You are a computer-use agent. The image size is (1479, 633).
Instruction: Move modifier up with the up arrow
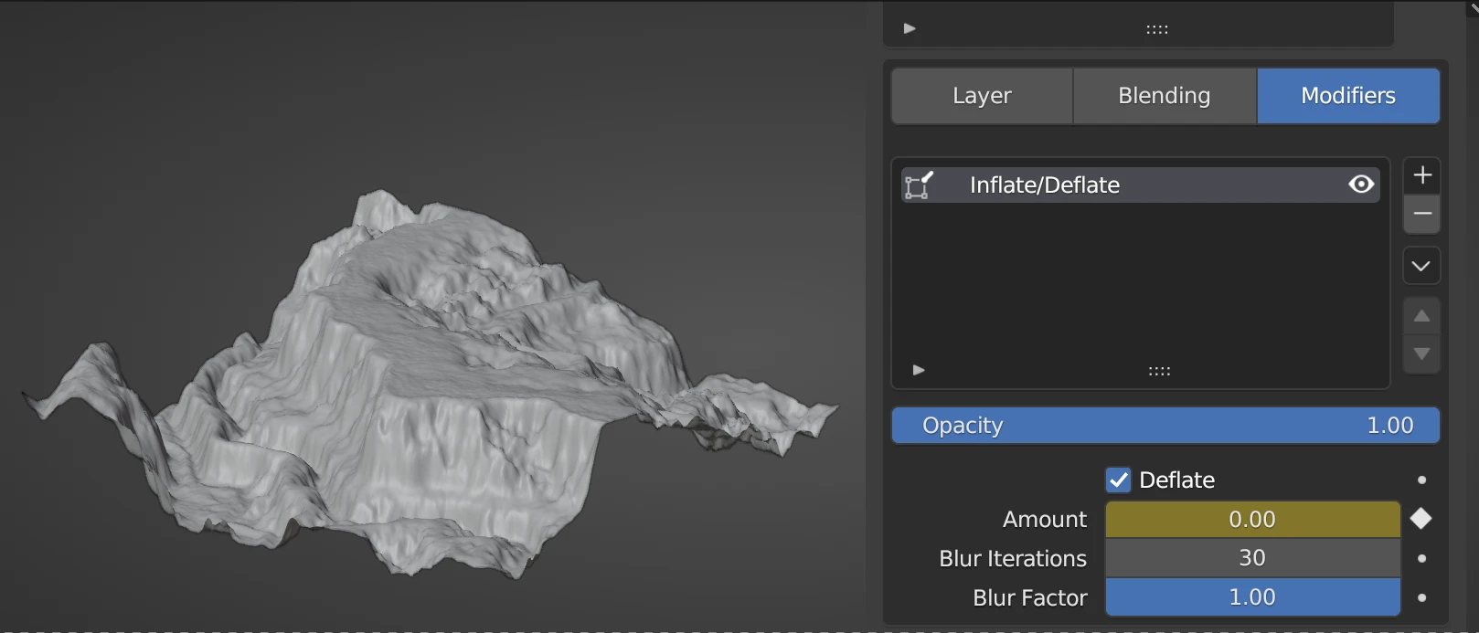coord(1421,316)
